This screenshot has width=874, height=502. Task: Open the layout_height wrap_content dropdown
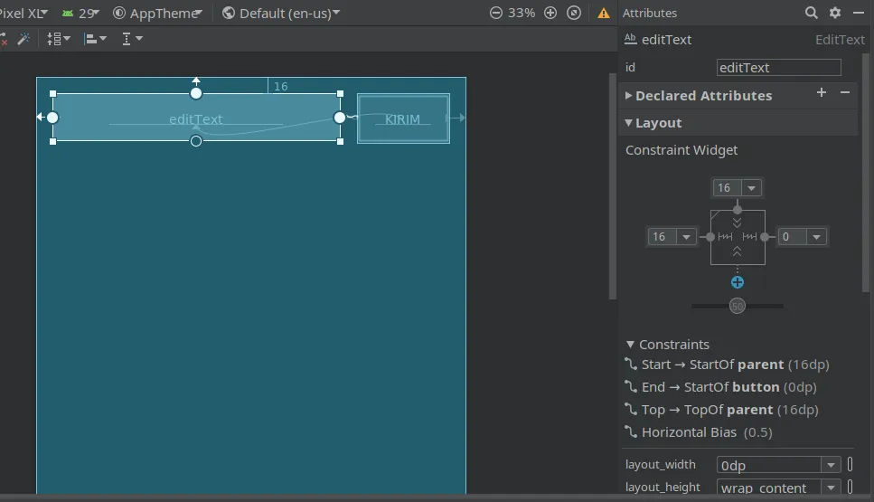pyautogui.click(x=831, y=488)
